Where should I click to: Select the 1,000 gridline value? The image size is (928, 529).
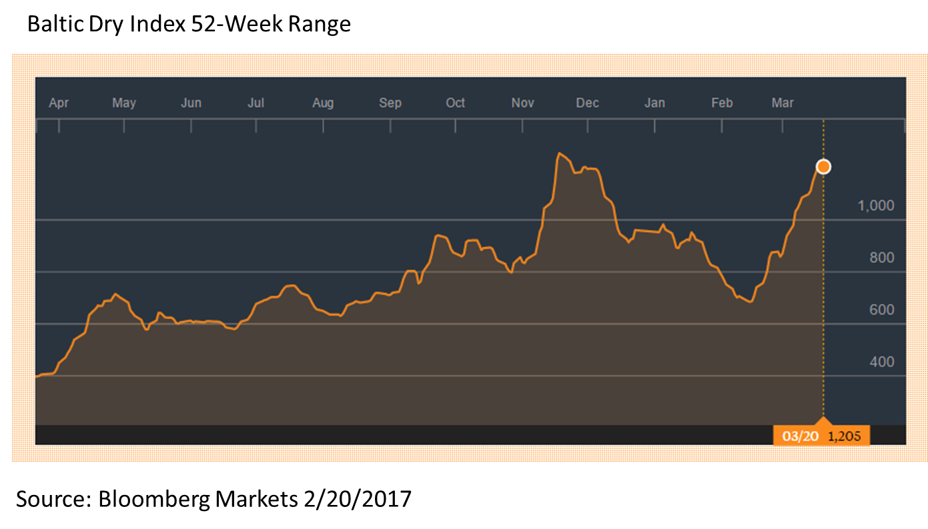point(877,205)
